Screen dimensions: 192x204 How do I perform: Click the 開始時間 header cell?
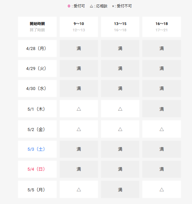(37, 27)
